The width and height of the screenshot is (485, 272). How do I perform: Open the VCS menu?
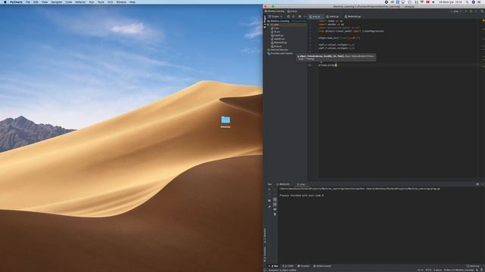pos(110,2)
